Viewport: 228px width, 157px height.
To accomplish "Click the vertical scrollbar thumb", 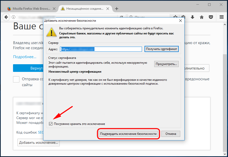I will tap(225, 103).
